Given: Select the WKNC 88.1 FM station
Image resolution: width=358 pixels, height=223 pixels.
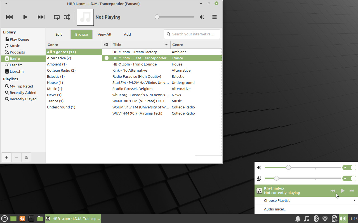Looking at the screenshot, I should [x=162, y=101].
